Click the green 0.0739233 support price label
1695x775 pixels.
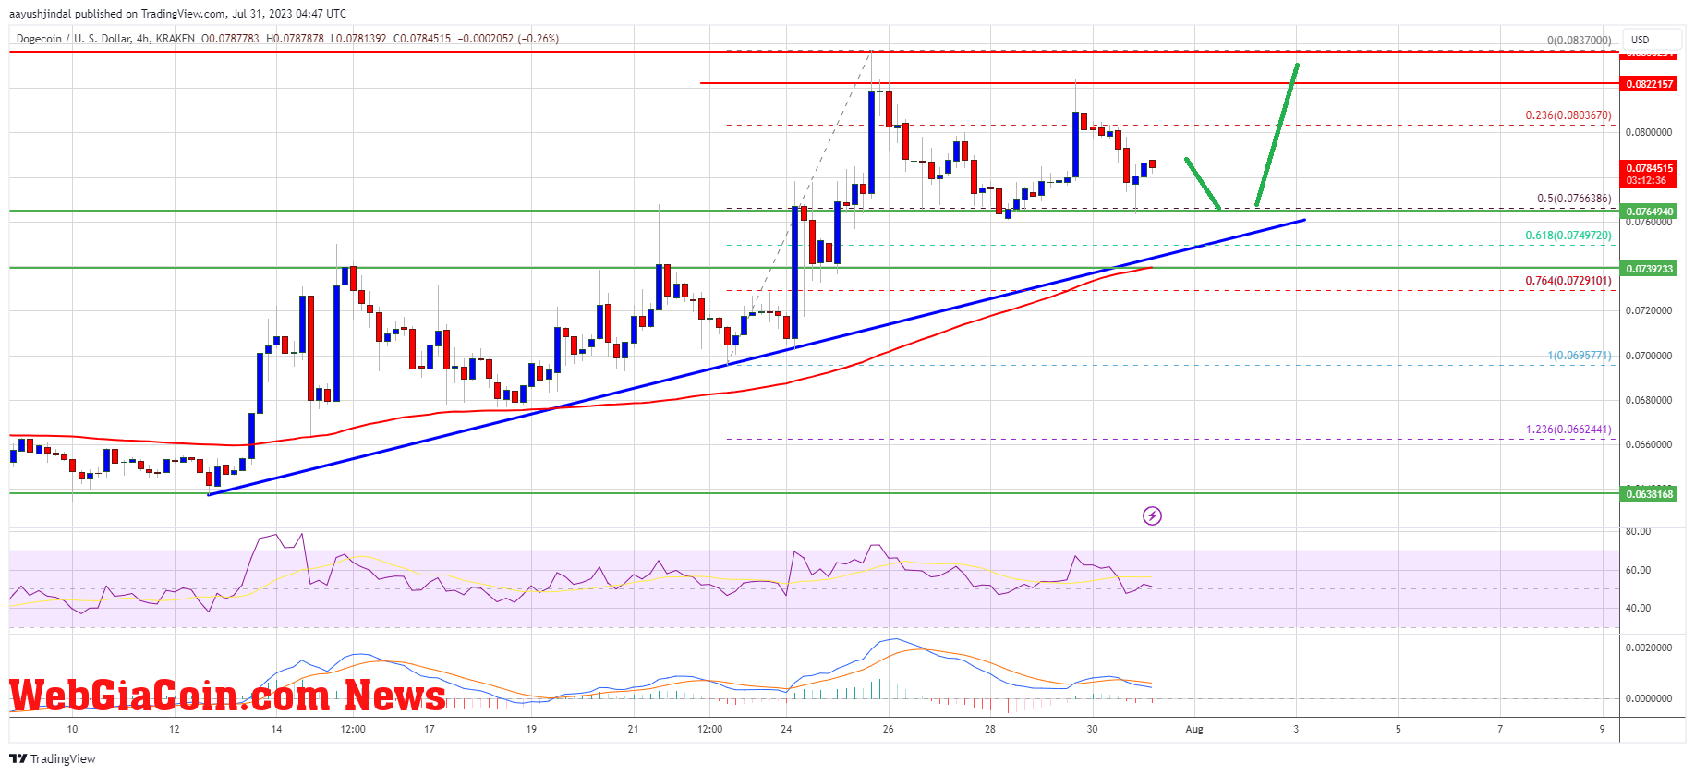pyautogui.click(x=1649, y=269)
